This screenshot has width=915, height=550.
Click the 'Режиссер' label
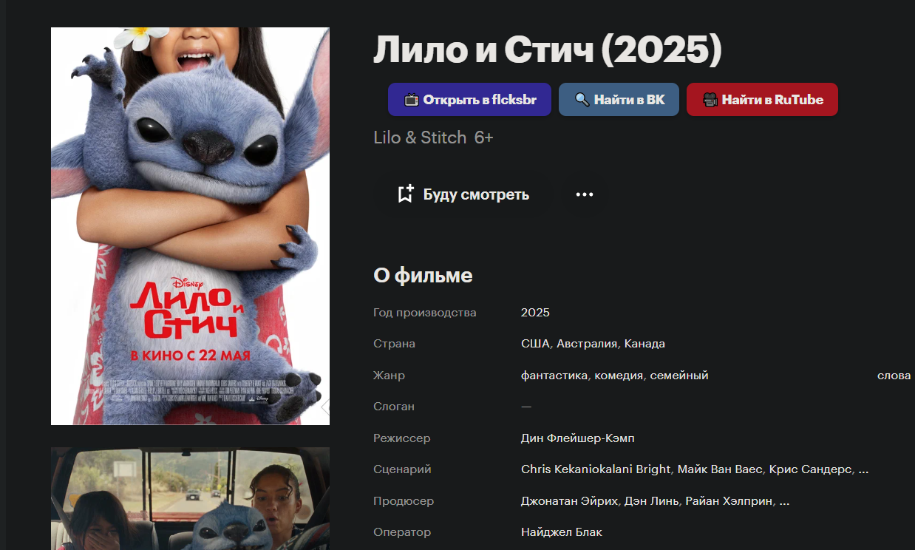click(401, 438)
